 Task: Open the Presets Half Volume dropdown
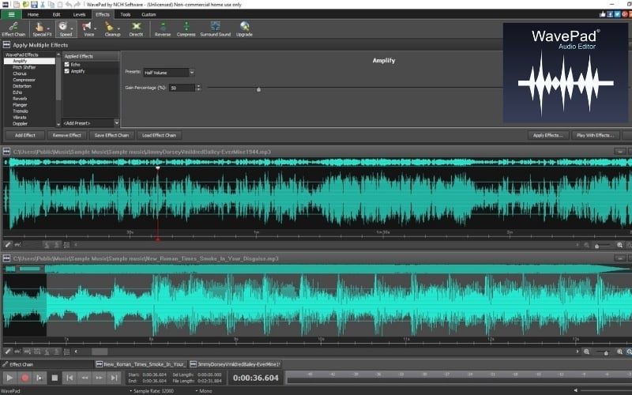(192, 73)
